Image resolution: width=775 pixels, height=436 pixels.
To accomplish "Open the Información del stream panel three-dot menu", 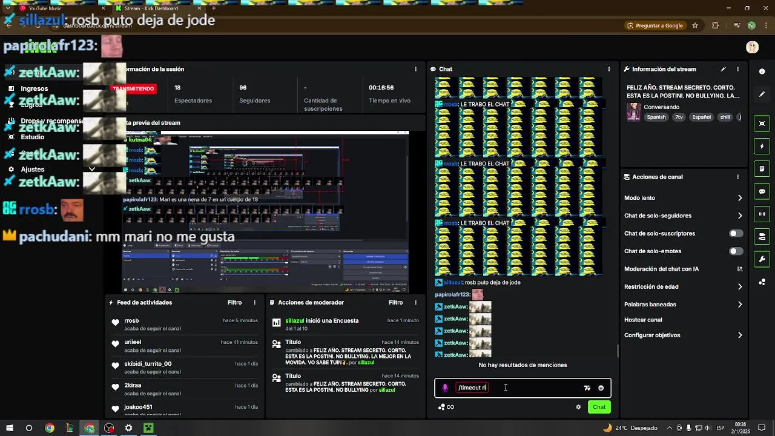I will [x=737, y=69].
